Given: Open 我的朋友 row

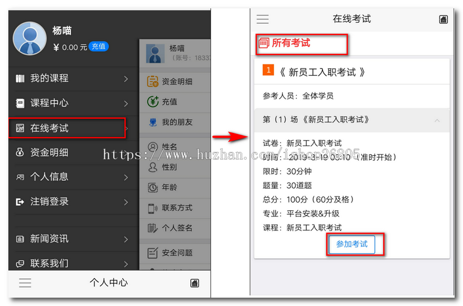Looking at the screenshot, I should (x=175, y=122).
